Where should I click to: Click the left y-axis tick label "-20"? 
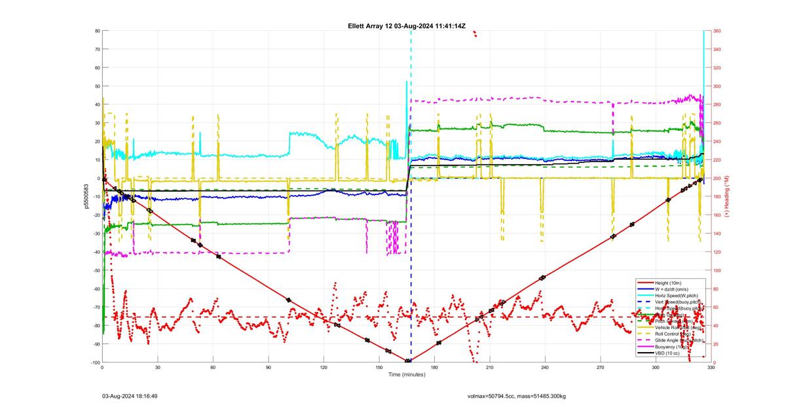pyautogui.click(x=96, y=215)
